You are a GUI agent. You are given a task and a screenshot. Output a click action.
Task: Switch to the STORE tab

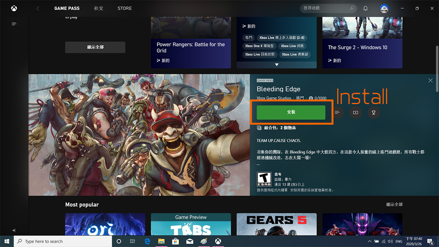[x=125, y=8]
